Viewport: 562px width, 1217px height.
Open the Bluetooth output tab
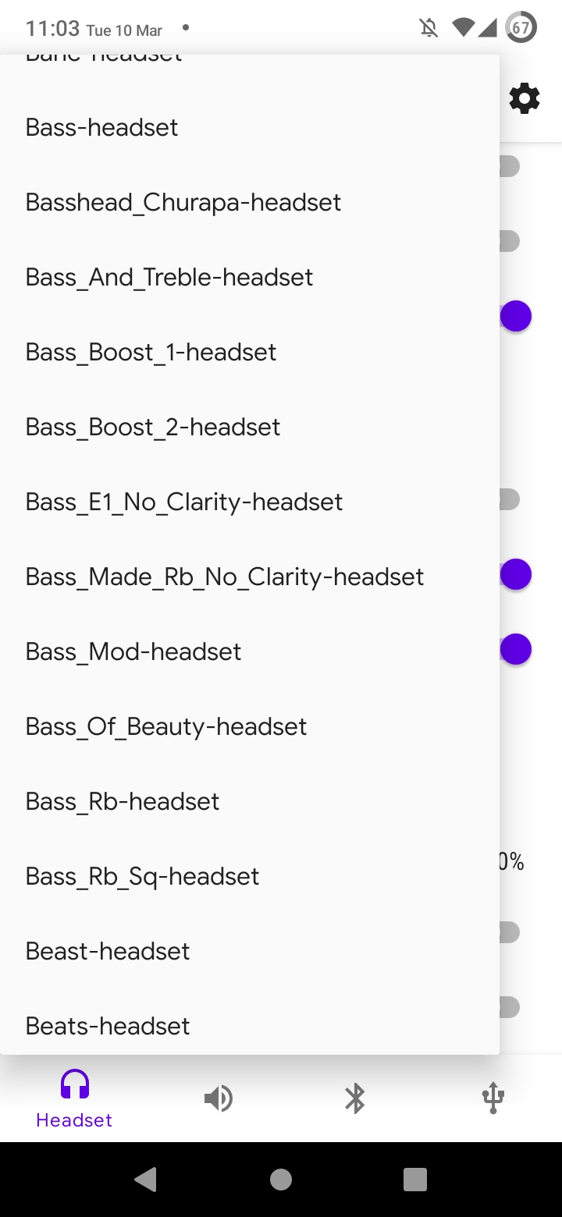coord(355,1098)
